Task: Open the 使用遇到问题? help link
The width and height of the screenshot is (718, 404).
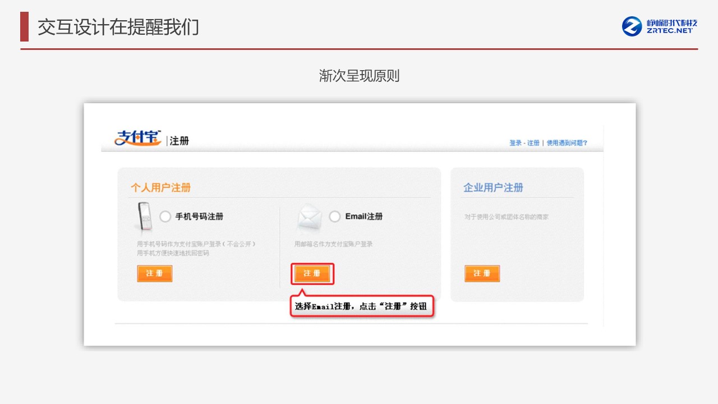Action: coord(567,143)
